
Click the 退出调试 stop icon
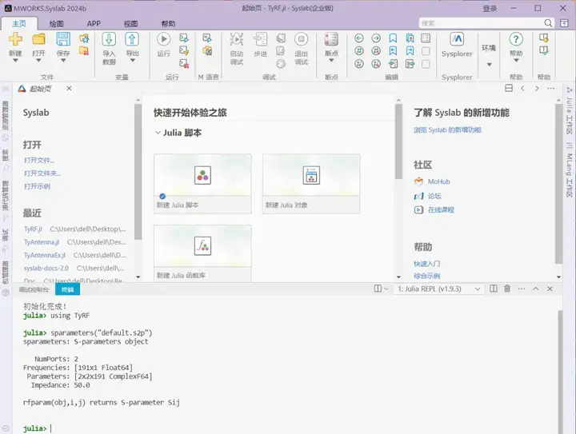coord(302,39)
